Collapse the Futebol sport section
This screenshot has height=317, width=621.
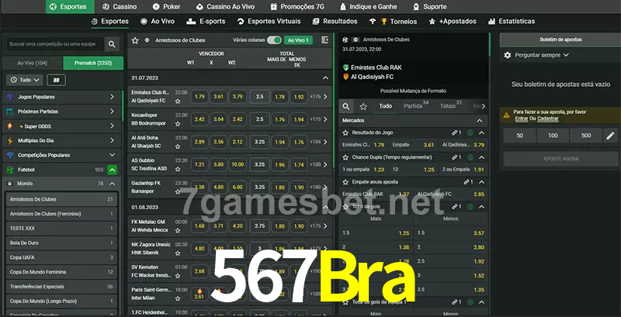tap(113, 169)
